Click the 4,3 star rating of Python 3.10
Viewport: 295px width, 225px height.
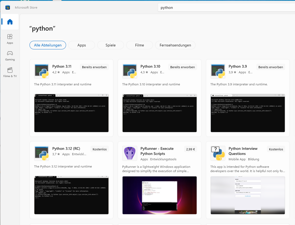point(144,72)
